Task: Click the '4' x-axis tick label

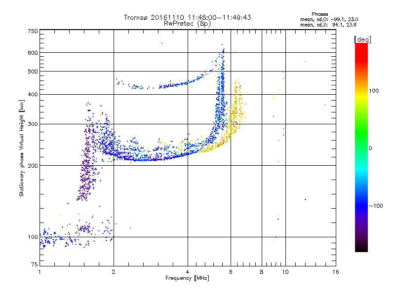Action: coord(188,272)
